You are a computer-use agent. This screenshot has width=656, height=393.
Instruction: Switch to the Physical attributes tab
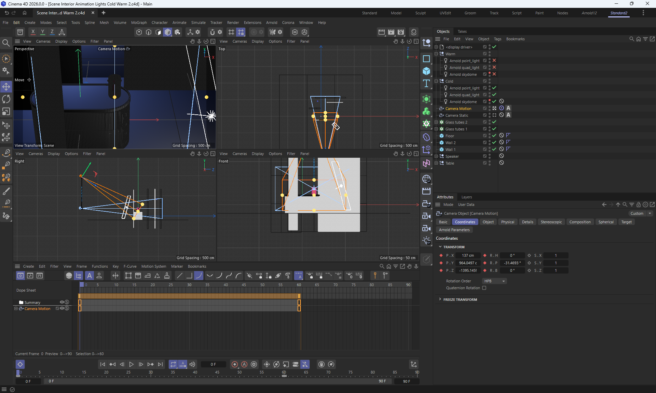(507, 222)
